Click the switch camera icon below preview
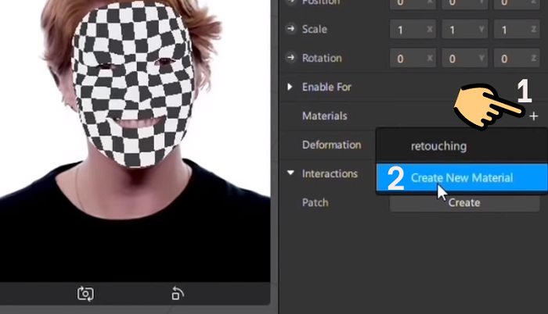 click(85, 294)
